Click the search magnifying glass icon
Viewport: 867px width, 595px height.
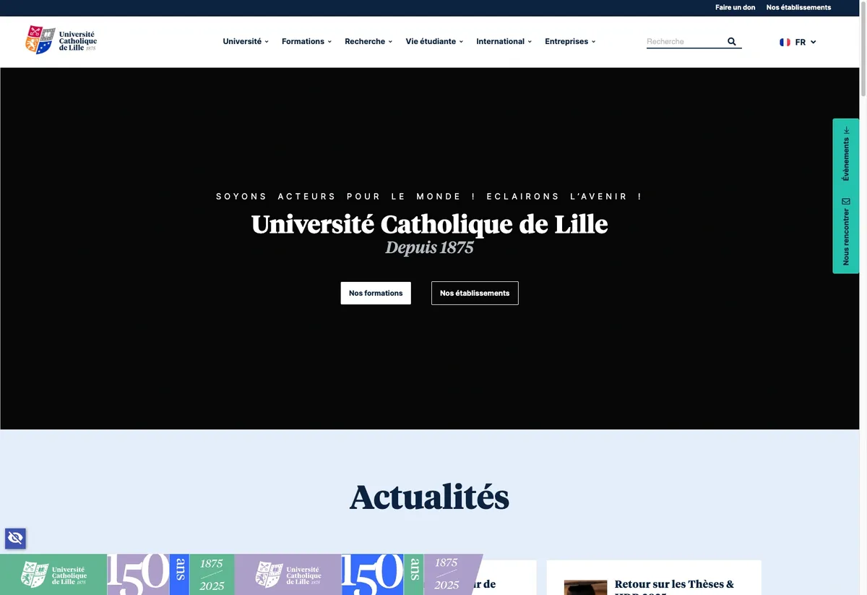click(x=731, y=42)
